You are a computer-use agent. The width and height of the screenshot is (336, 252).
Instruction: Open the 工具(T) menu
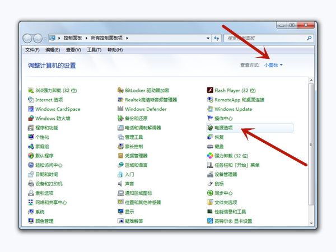[94, 50]
